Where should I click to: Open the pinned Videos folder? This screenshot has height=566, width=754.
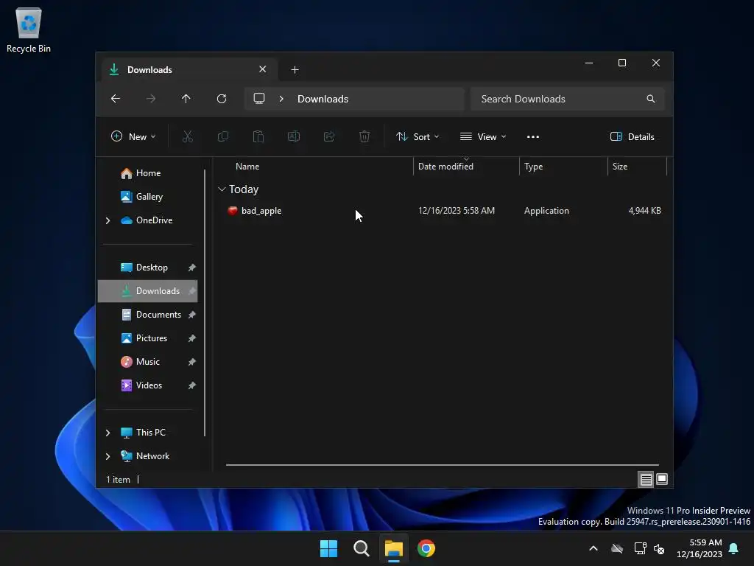[149, 385]
